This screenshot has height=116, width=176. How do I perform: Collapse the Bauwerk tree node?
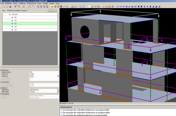click(10, 14)
